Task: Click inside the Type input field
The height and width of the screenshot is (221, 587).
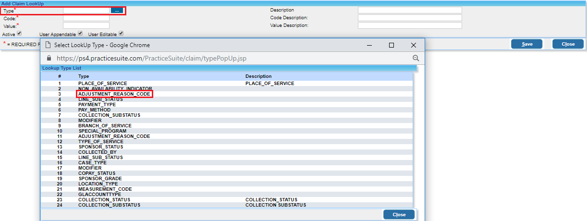Action: coord(86,10)
